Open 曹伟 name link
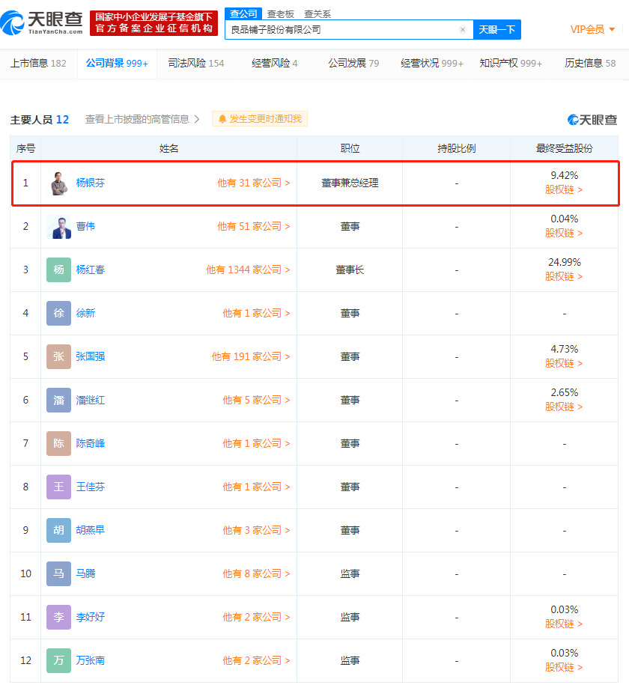The height and width of the screenshot is (685, 629). (x=85, y=226)
